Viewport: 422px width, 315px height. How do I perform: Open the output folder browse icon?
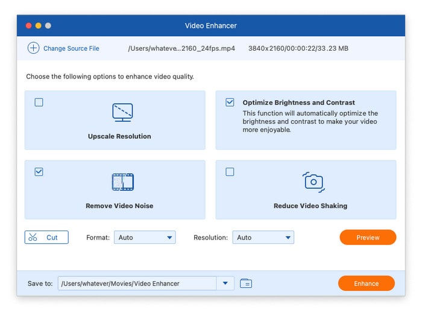245,283
